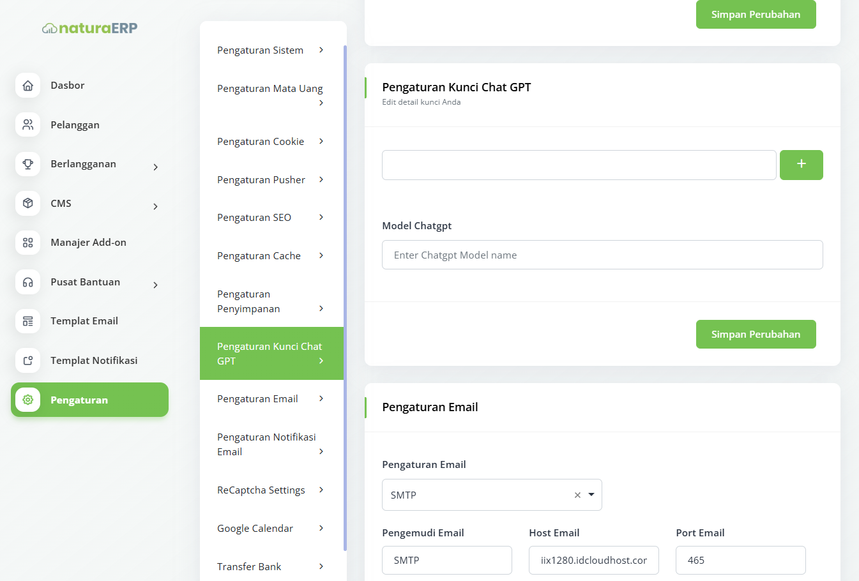Click the Manajer Add-on grid icon
This screenshot has width=859, height=581.
pyautogui.click(x=27, y=243)
